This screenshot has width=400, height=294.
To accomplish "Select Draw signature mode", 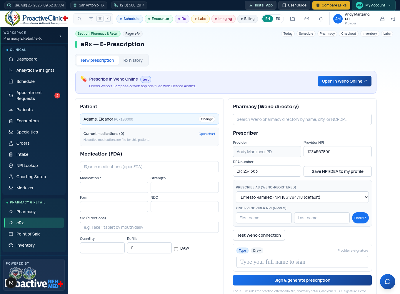I will coord(257,250).
